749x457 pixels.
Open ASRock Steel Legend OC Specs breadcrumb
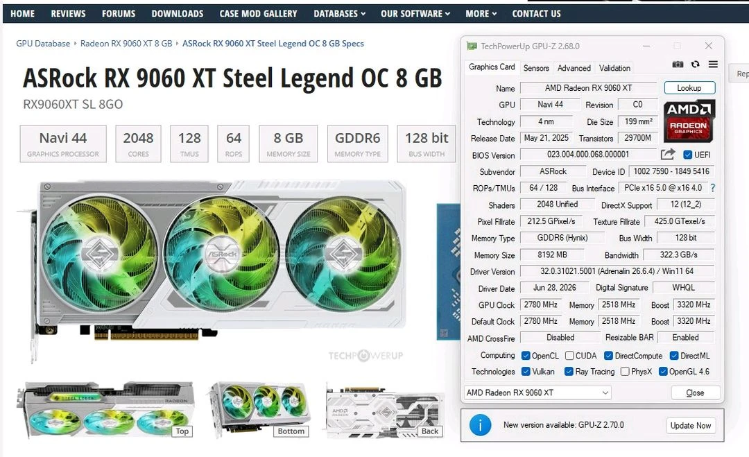[x=273, y=44]
